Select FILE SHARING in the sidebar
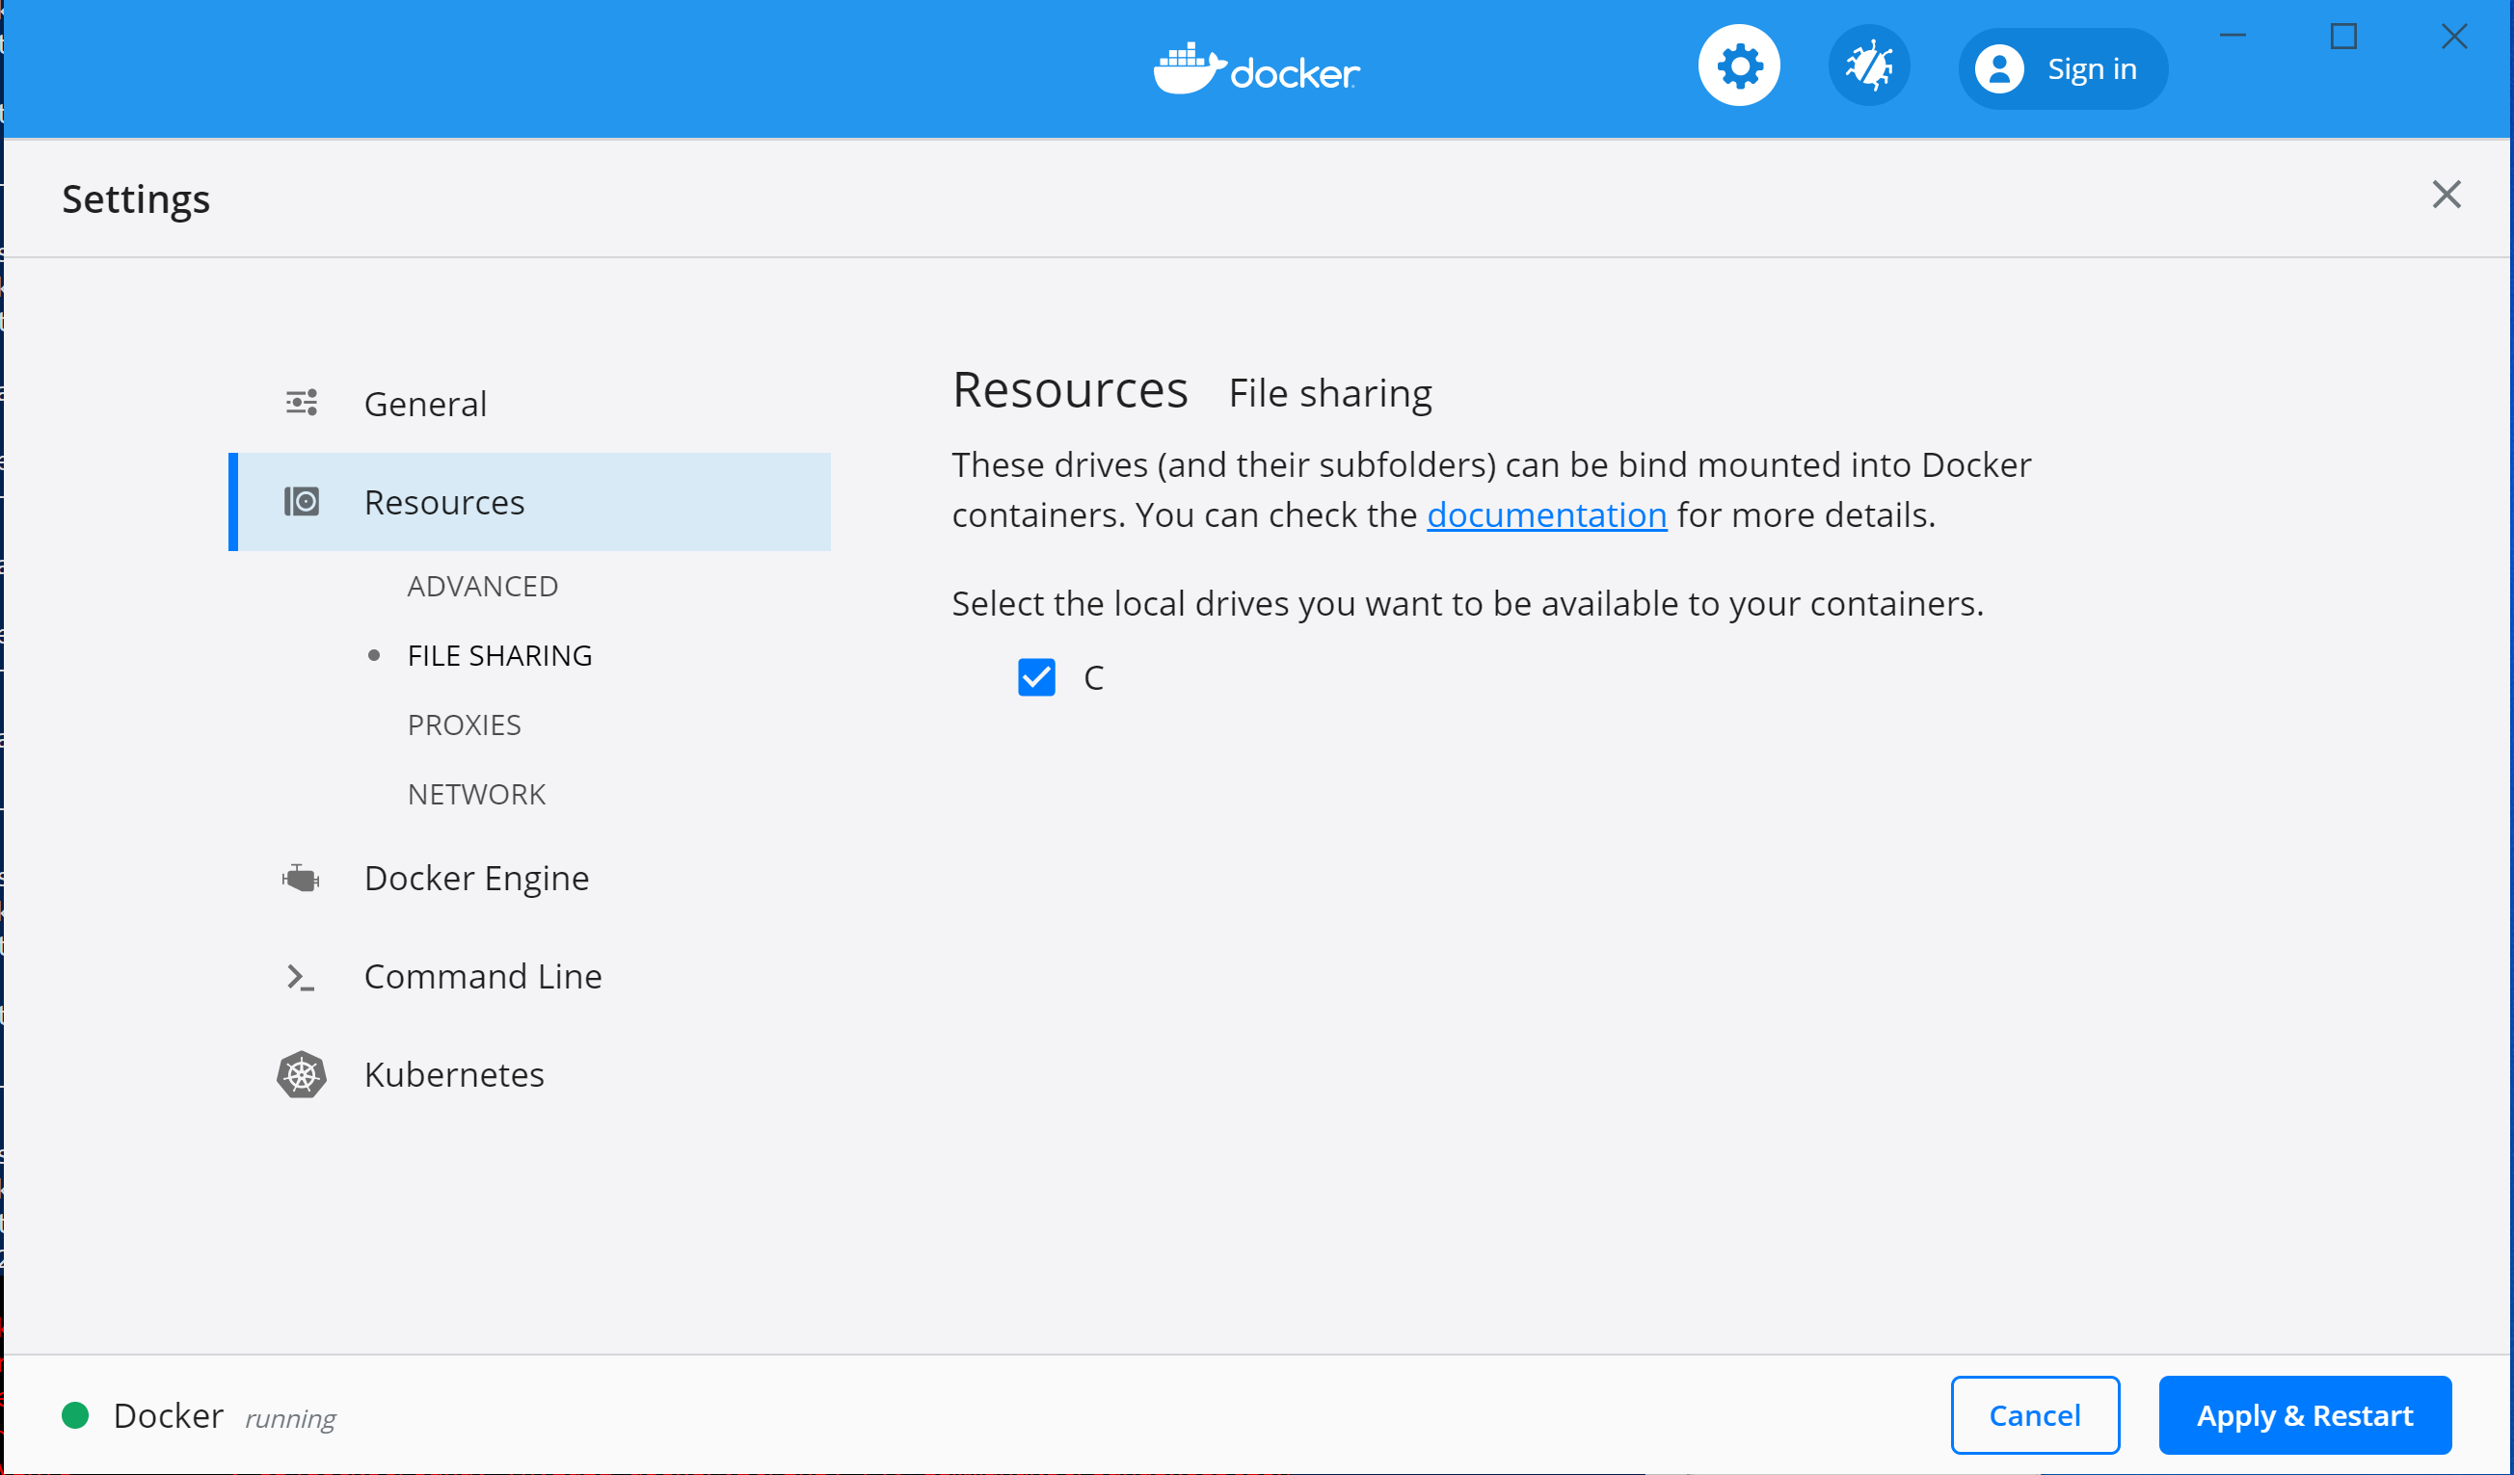Screen dimensions: 2514x1475 498,654
